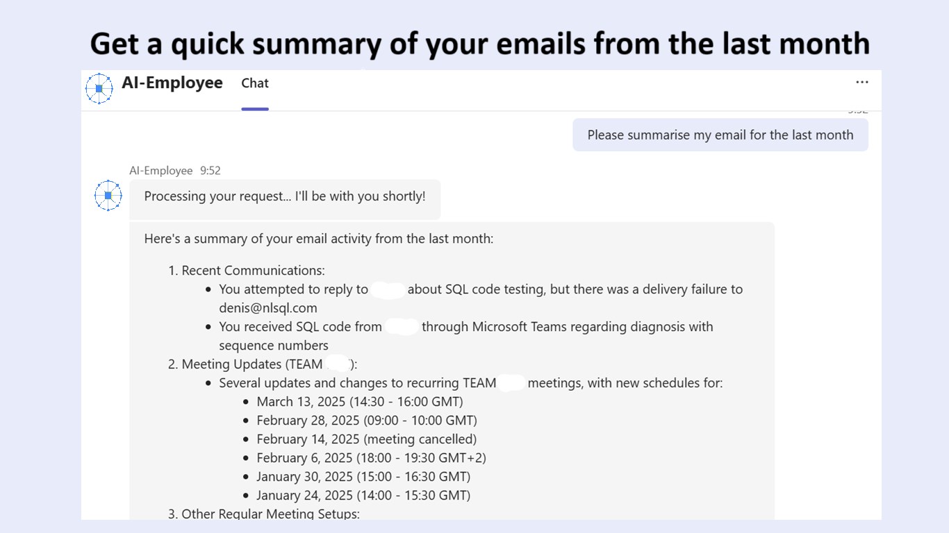This screenshot has width=949, height=533.
Task: Click the "Other Regular Meeting Setups" heading
Action: (270, 514)
